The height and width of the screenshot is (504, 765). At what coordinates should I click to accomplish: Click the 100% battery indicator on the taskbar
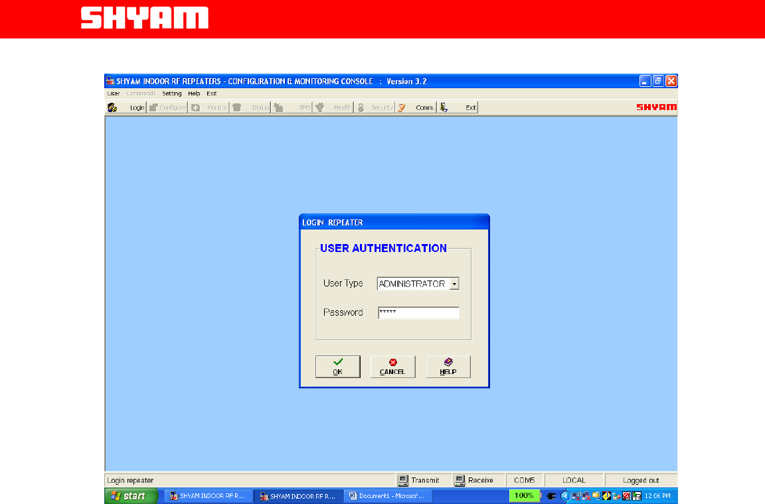(525, 496)
